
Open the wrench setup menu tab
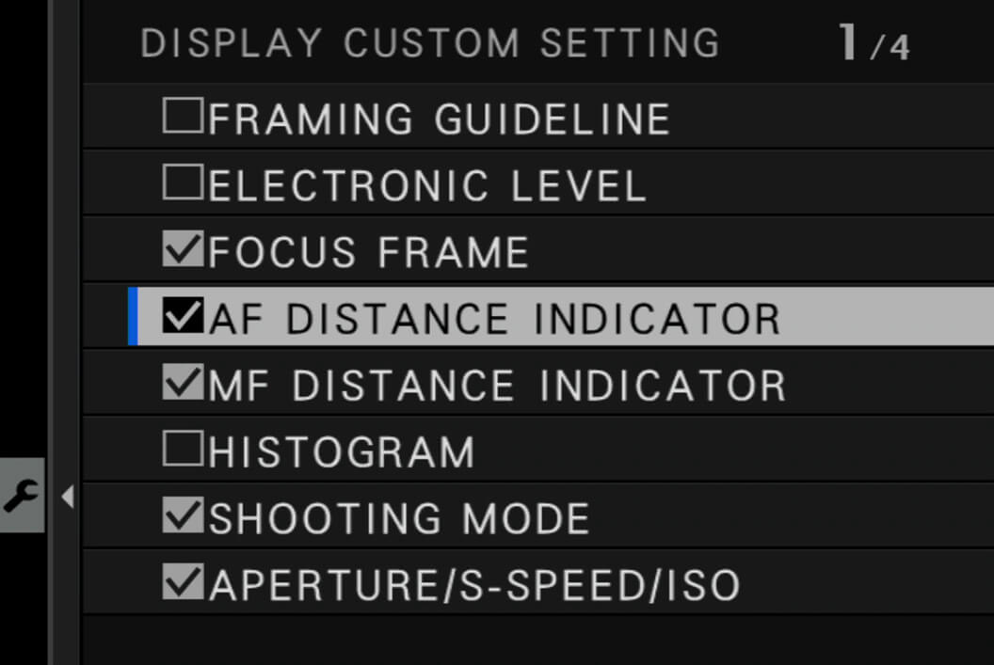[23, 496]
